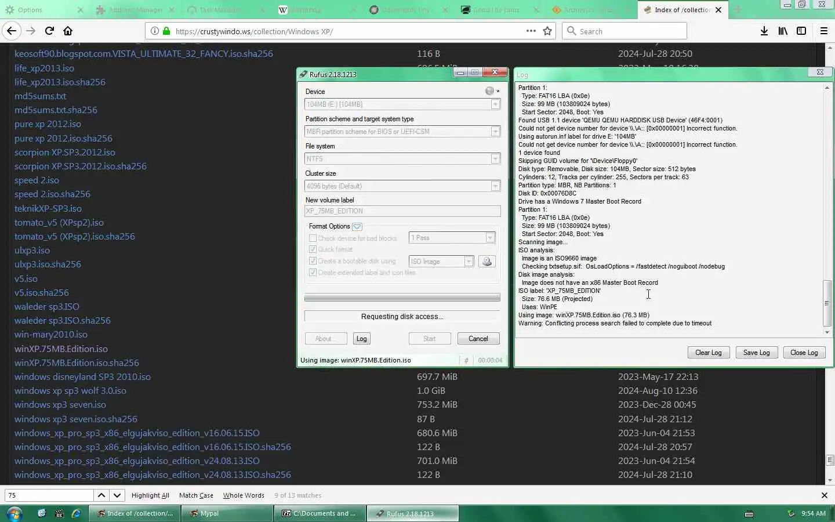Viewport: 835px width, 522px height.
Task: Toggle Whole Words in find bar
Action: click(244, 495)
